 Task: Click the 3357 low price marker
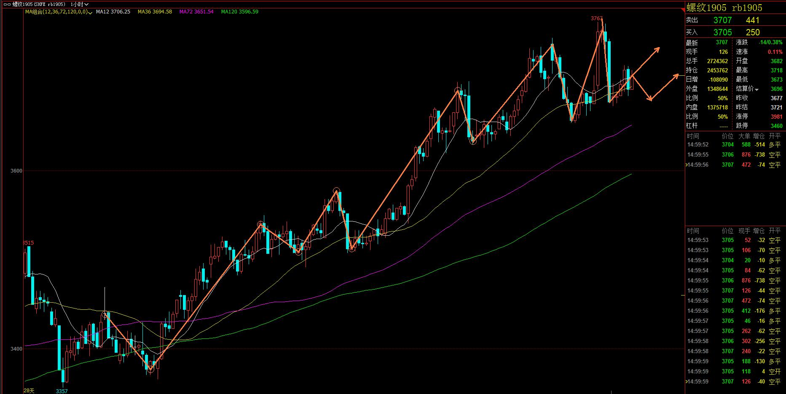coord(62,391)
